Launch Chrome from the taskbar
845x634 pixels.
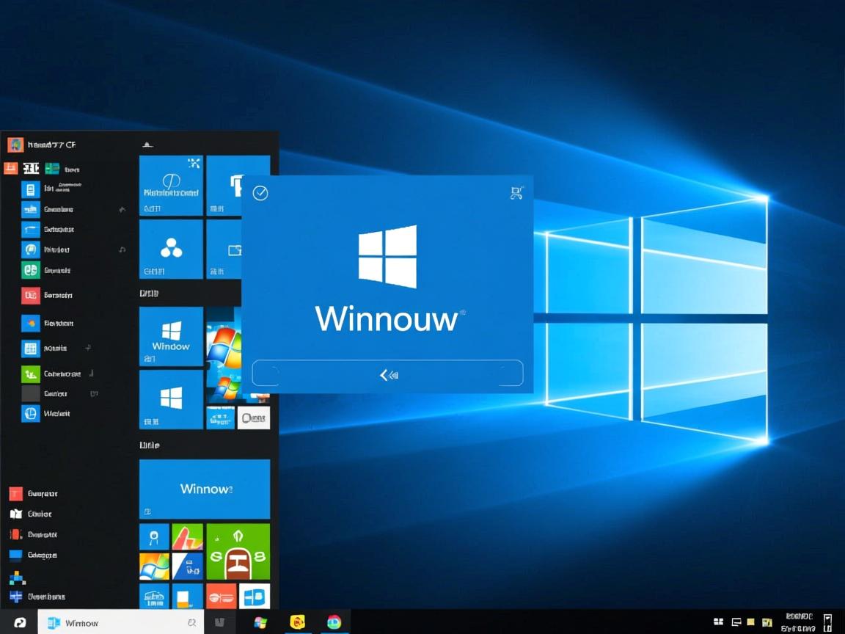(x=334, y=621)
